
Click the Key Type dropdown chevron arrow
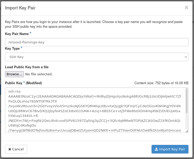coord(186,57)
